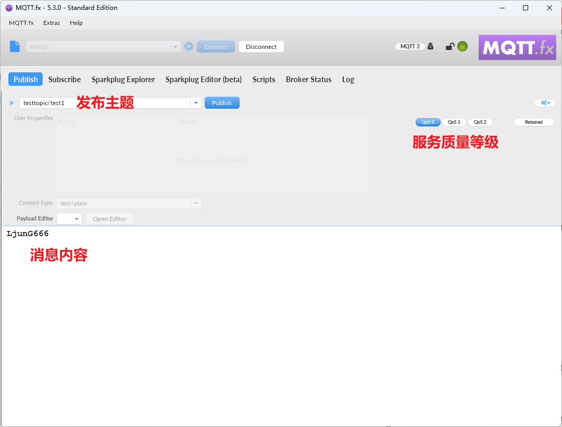Minimize the MQTT.fx window

coord(502,8)
